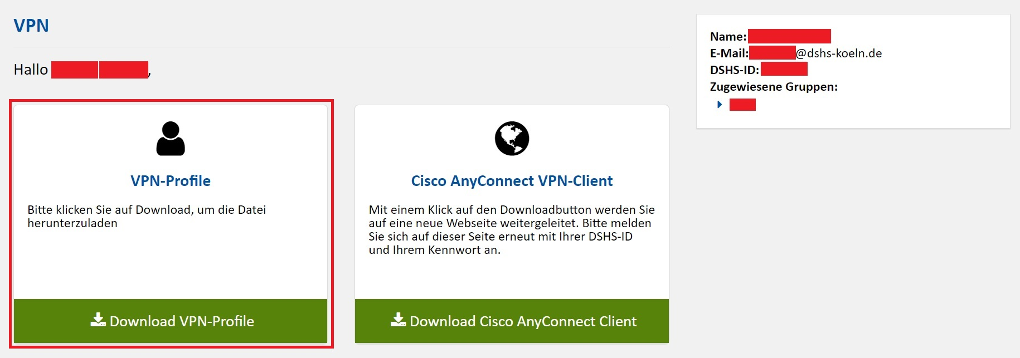Click the user silhouette icon above VPN-Profile
The image size is (1020, 358).
tap(171, 139)
